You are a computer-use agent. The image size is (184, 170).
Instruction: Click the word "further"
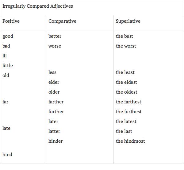(56, 112)
